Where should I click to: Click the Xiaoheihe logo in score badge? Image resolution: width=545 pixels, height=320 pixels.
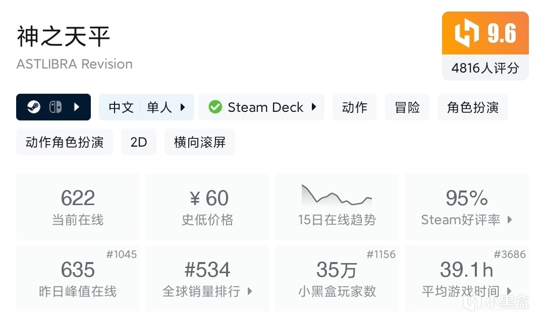click(467, 33)
